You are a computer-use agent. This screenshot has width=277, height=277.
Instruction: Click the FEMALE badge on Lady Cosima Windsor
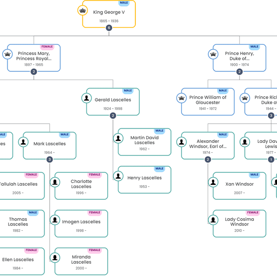253,212
